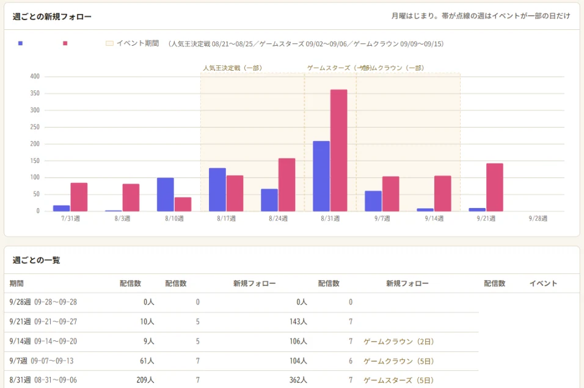Open the ゲームクラウン（2日） event link
This screenshot has width=584, height=388.
(x=398, y=342)
